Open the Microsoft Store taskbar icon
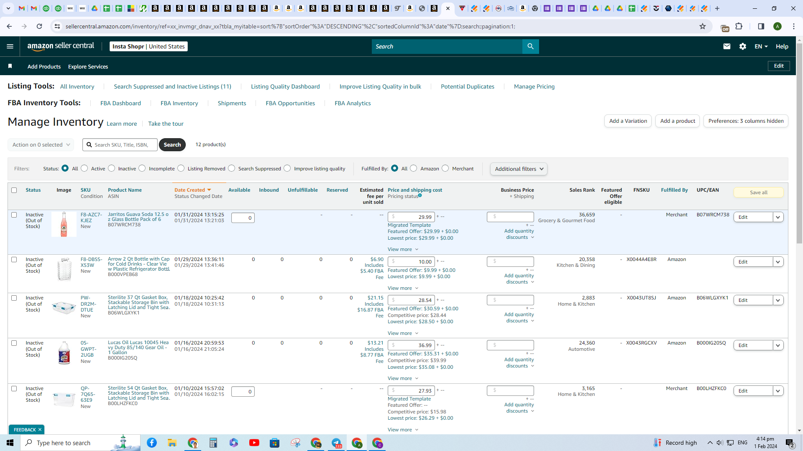The height and width of the screenshot is (451, 803). click(274, 443)
